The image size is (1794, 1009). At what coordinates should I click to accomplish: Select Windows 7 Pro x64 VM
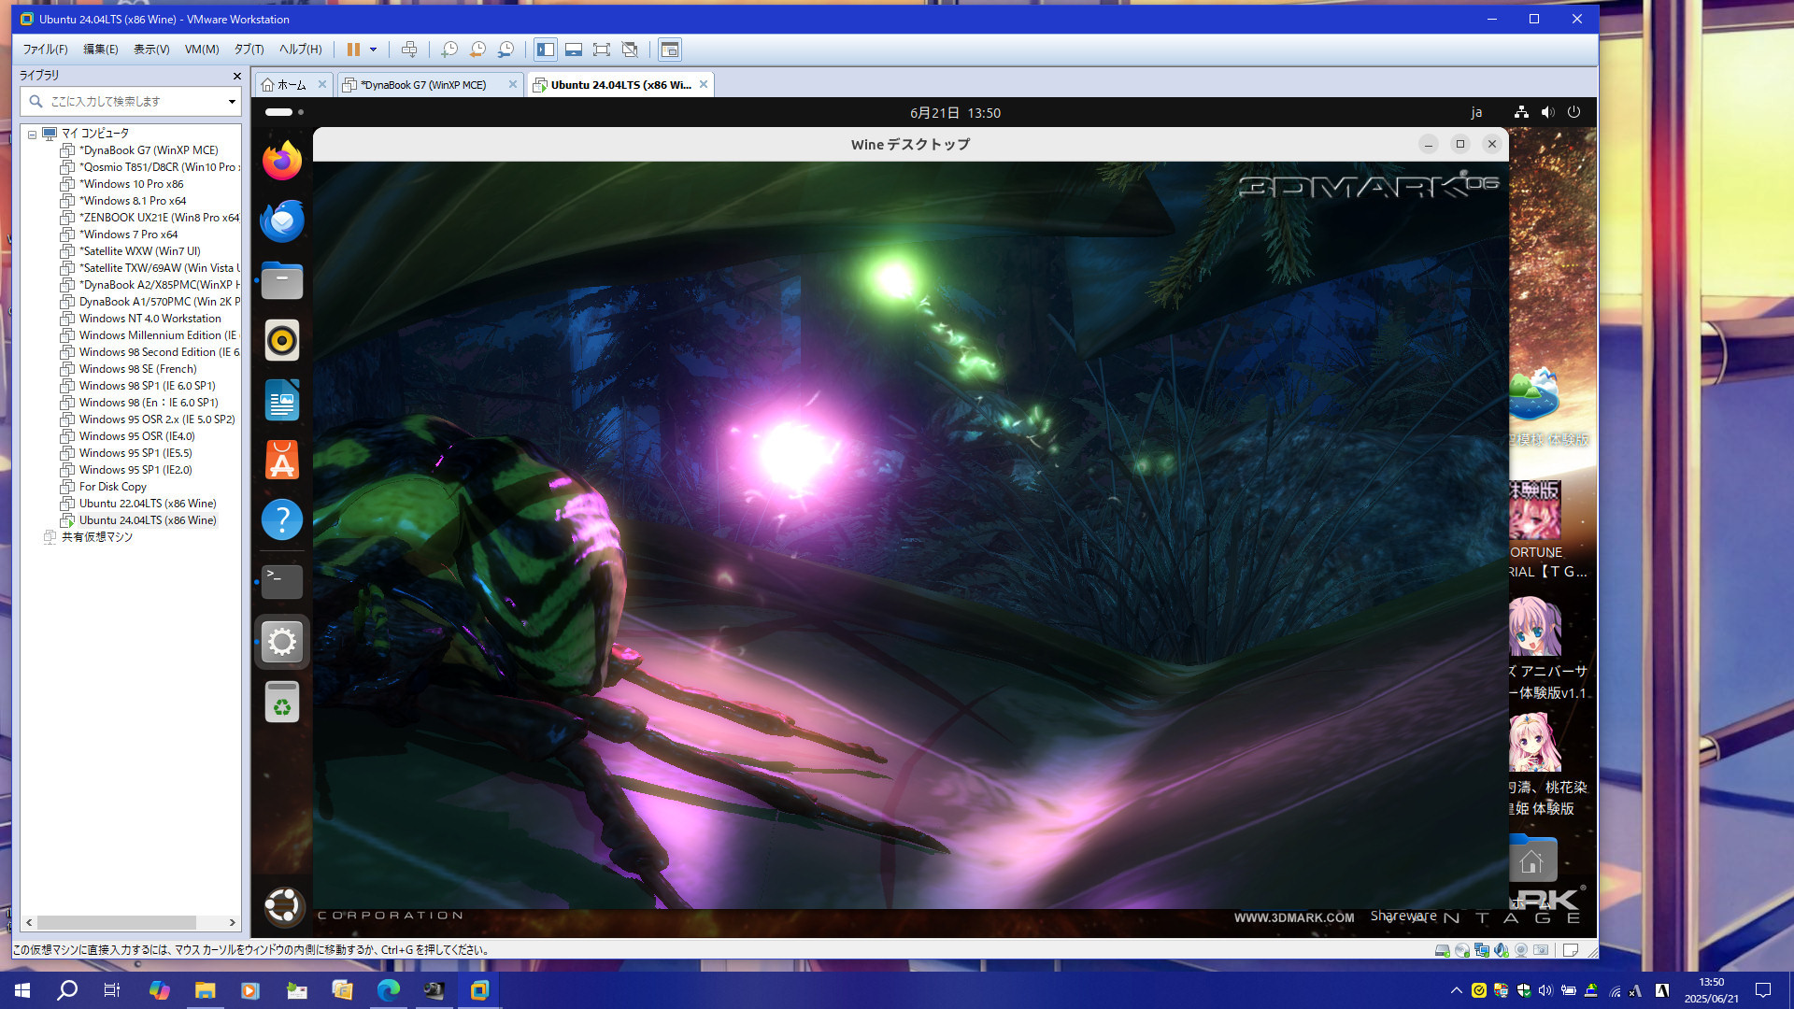[128, 234]
